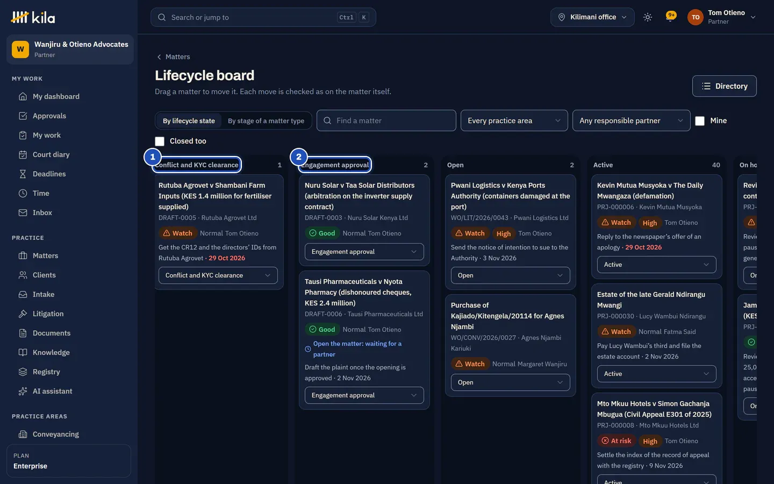This screenshot has width=774, height=484.
Task: Open Tausi Pharmaceuticals v Nyota Pharmacy matter
Action: tap(358, 292)
